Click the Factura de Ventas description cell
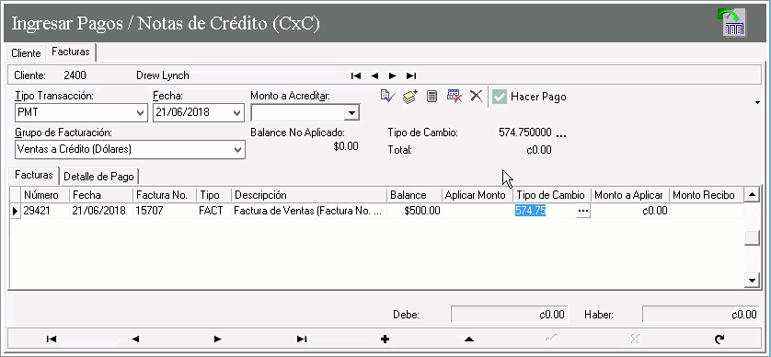Image resolution: width=771 pixels, height=357 pixels. 309,211
